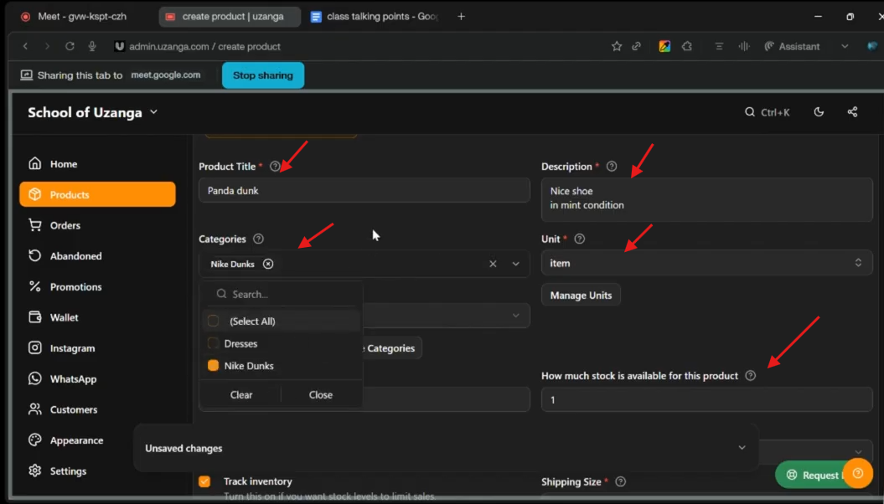
Task: Click the Manage Units button
Action: [x=581, y=295]
